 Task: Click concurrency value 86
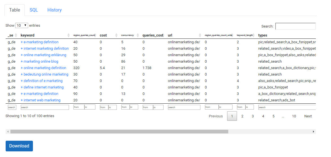123,62
